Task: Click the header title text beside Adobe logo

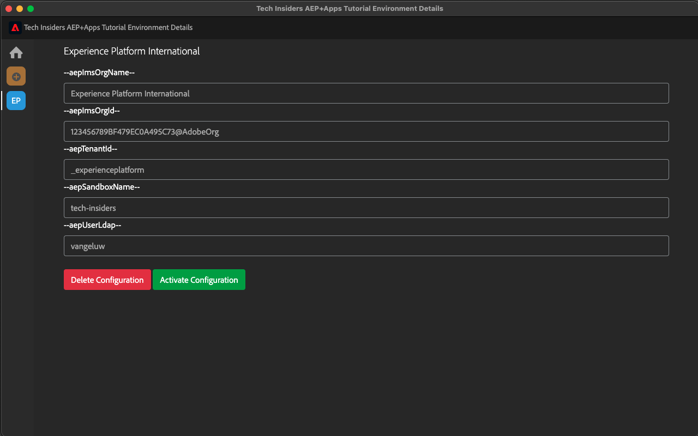Action: 108,27
